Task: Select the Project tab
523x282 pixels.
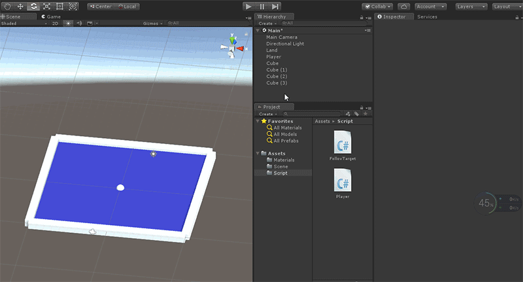Action: (x=274, y=107)
